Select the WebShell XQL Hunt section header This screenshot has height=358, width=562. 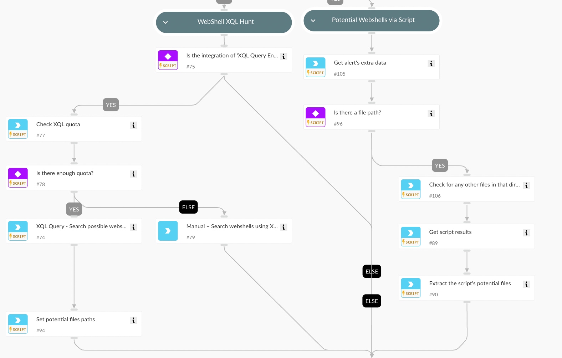224,22
